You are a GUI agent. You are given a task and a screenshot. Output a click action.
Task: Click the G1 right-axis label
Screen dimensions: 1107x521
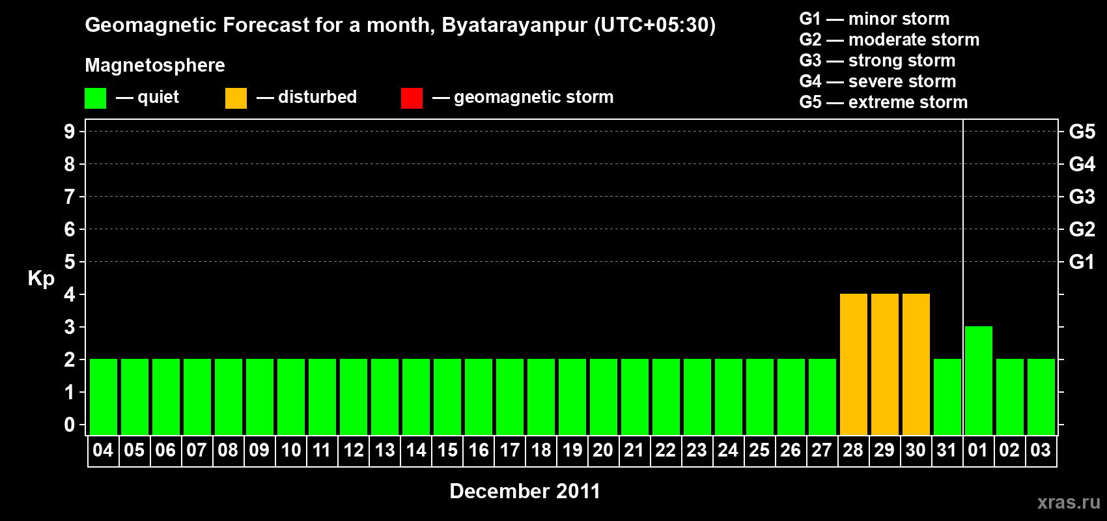coord(1082,262)
